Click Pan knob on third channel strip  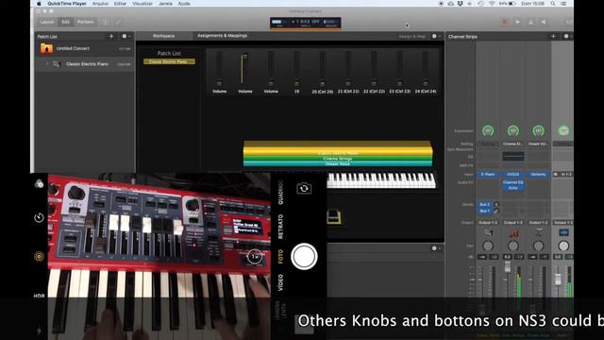click(538, 246)
